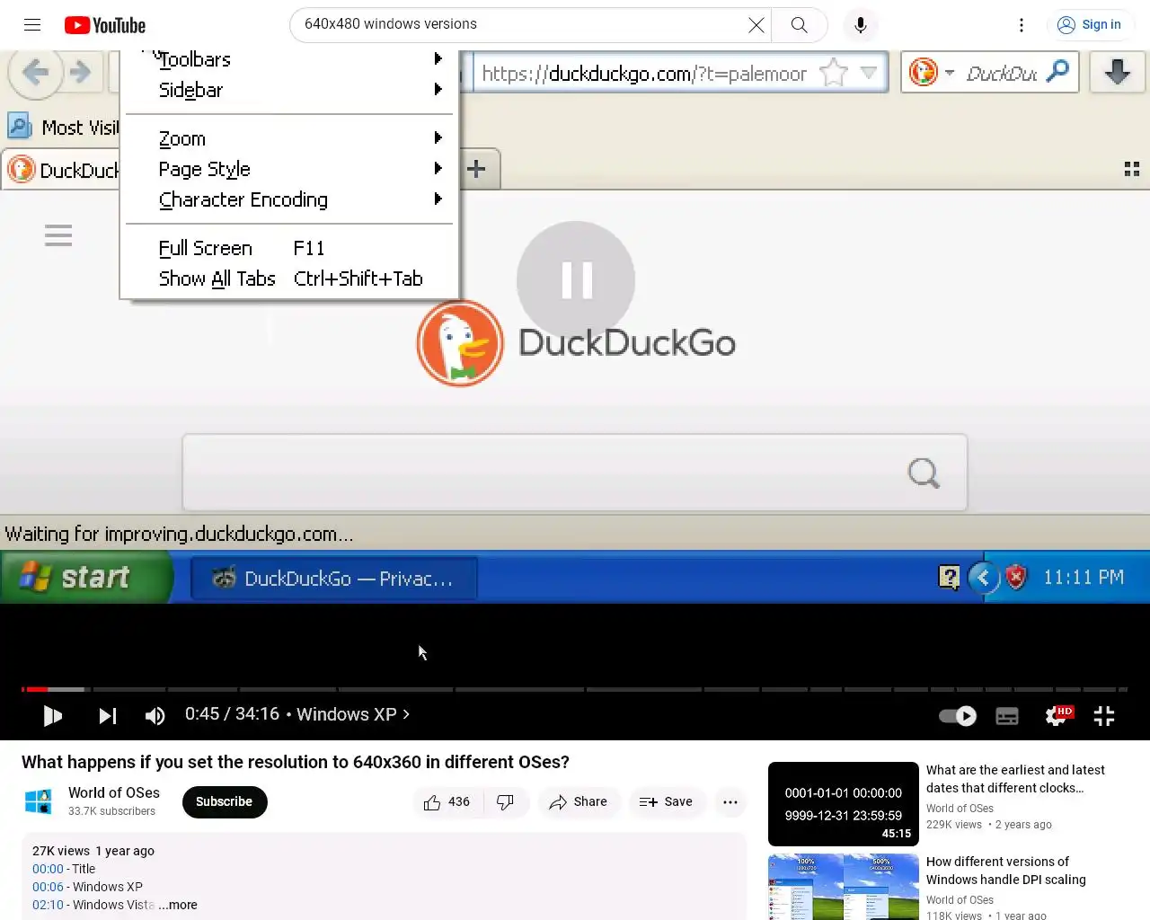This screenshot has height=920, width=1150.
Task: Open address bar history dropdown arrow
Action: (869, 73)
